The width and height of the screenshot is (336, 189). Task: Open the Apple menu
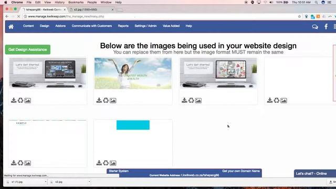(6, 2)
